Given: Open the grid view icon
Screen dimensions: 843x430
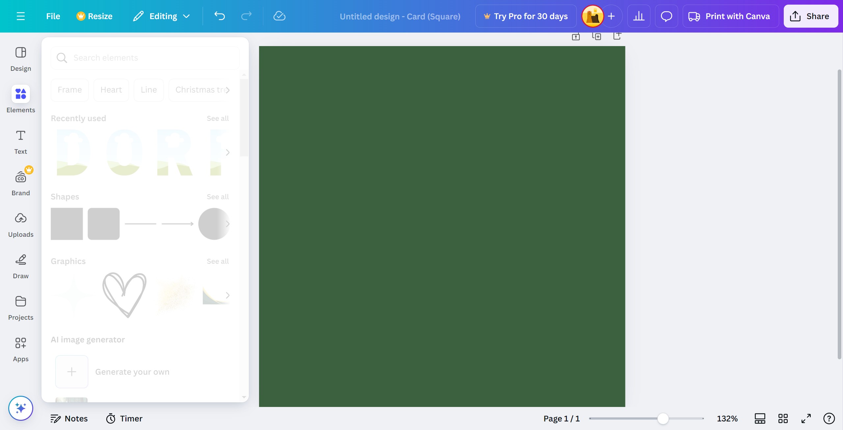Looking at the screenshot, I should point(783,418).
